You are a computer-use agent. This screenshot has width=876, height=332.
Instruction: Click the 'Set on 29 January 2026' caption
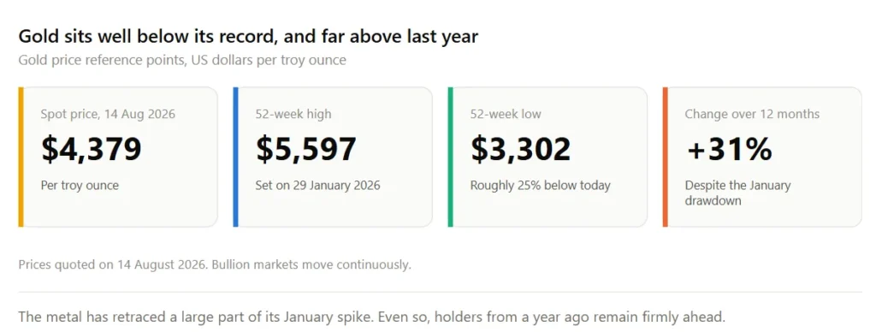(x=318, y=185)
